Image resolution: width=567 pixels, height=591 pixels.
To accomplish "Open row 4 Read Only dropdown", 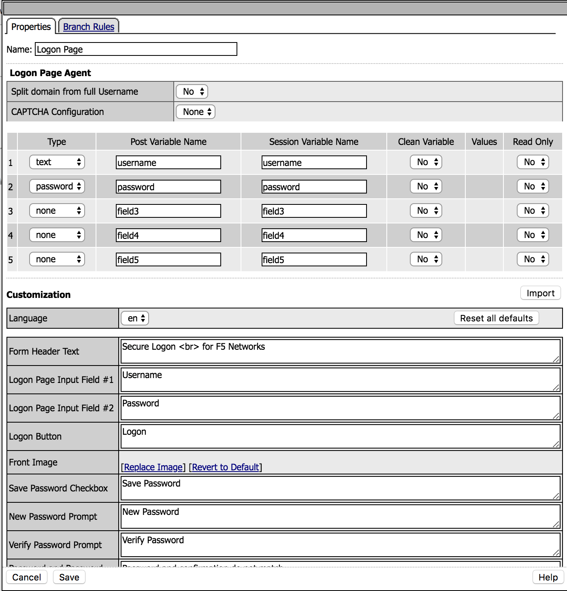I will coord(533,235).
